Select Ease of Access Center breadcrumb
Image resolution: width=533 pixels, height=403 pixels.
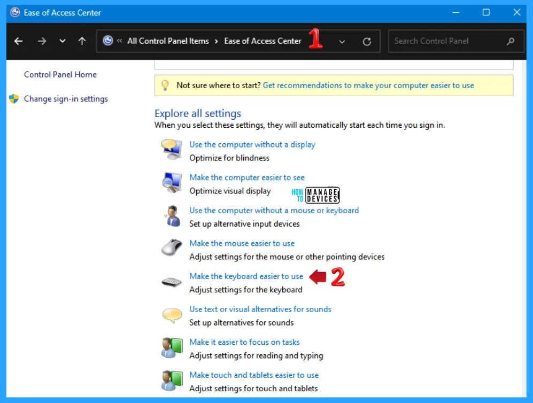coord(262,41)
